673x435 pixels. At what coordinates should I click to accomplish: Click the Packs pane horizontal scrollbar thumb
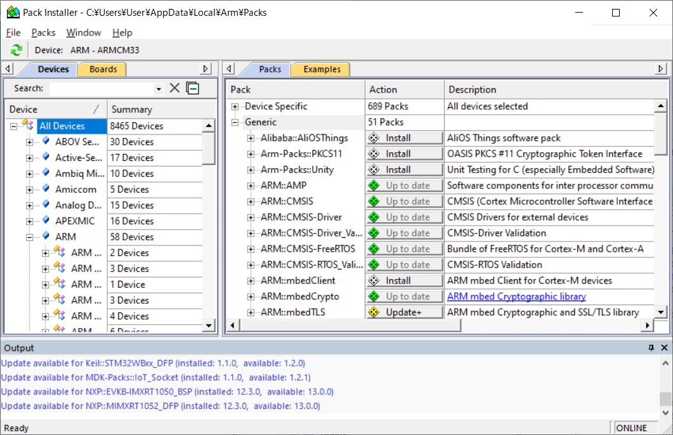[x=350, y=325]
